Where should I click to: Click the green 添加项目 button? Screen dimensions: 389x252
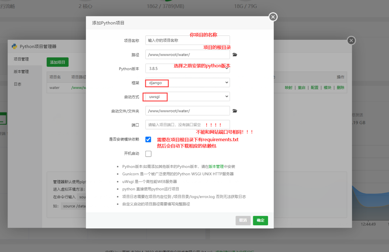click(58, 62)
